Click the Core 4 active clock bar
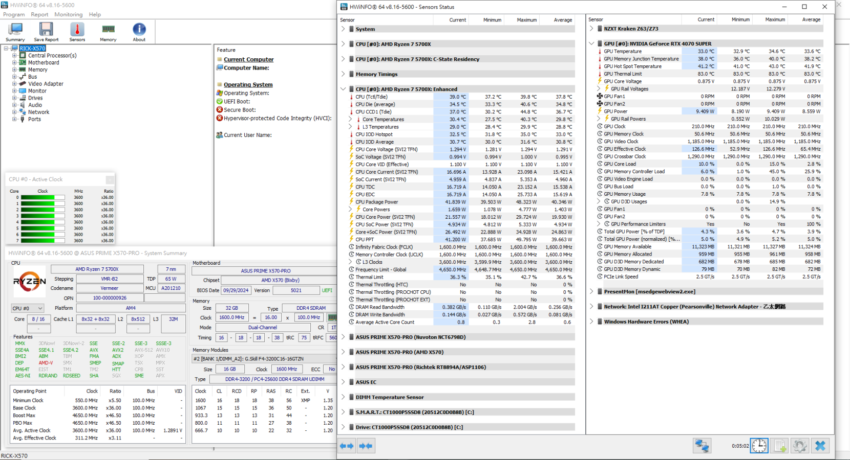 (42, 222)
